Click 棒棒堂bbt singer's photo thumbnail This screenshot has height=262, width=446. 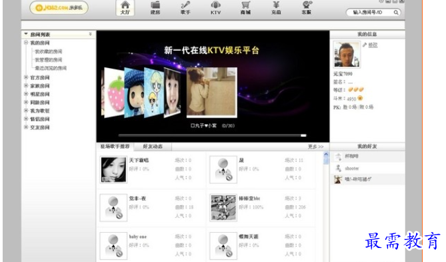tap(223, 207)
